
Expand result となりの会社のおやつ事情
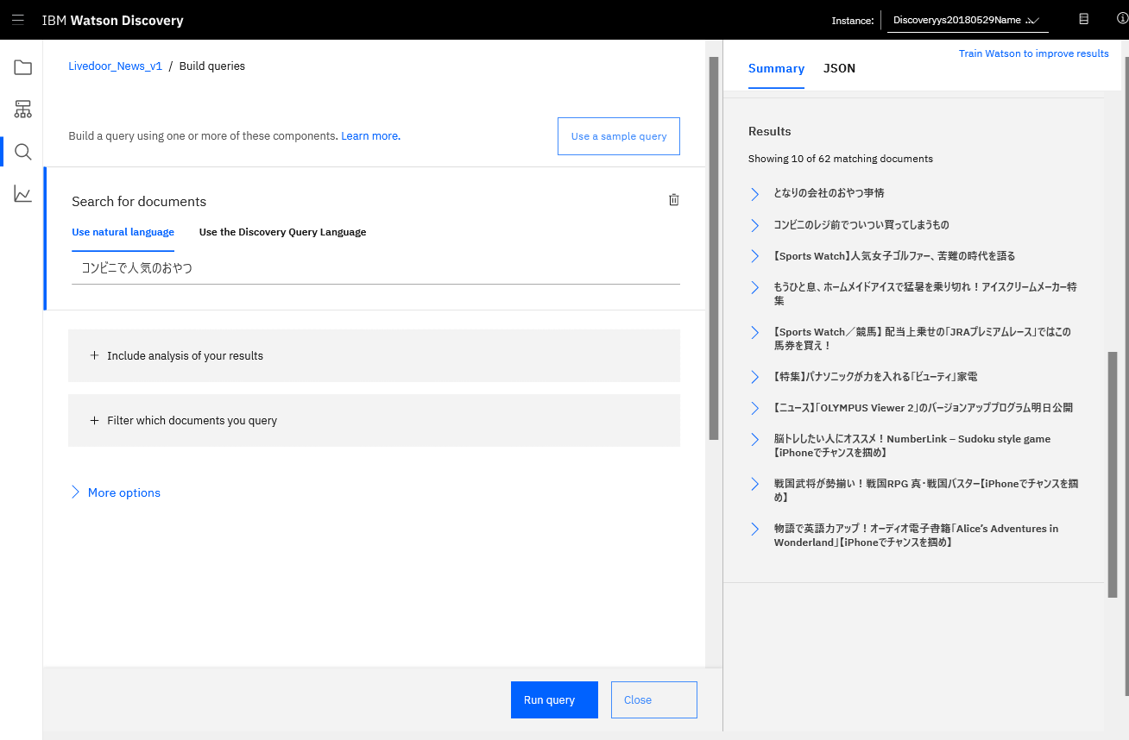[x=754, y=193]
